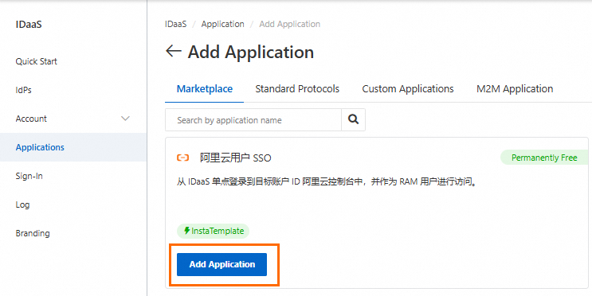This screenshot has height=296, width=592.
Task: Go to Branding in sidebar
Action: tap(33, 233)
